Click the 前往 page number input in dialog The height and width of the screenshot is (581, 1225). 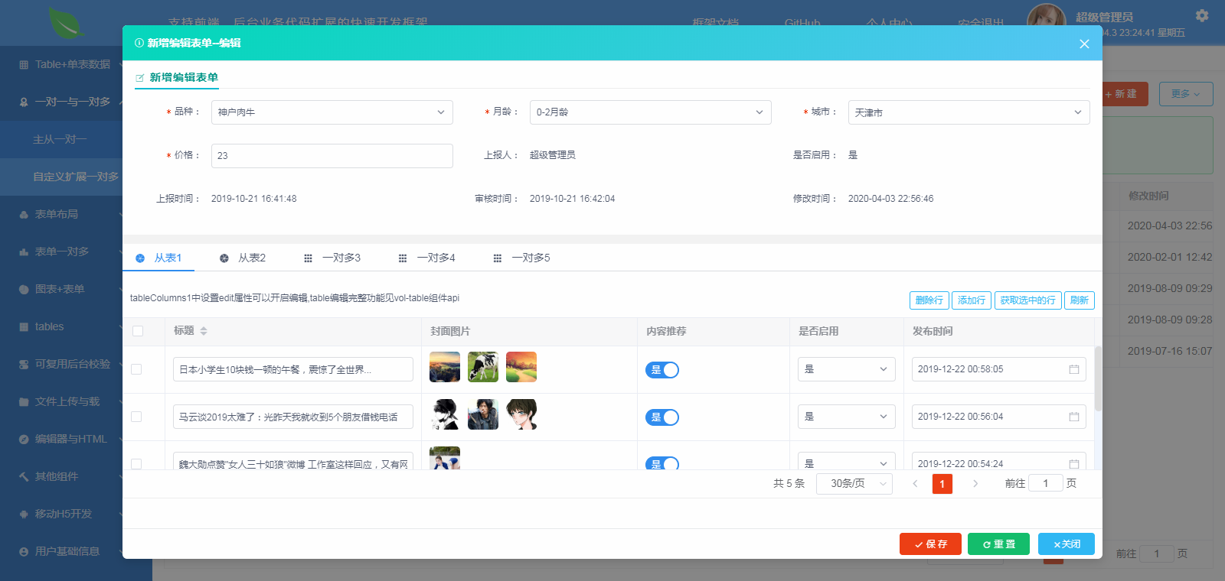click(x=1046, y=483)
